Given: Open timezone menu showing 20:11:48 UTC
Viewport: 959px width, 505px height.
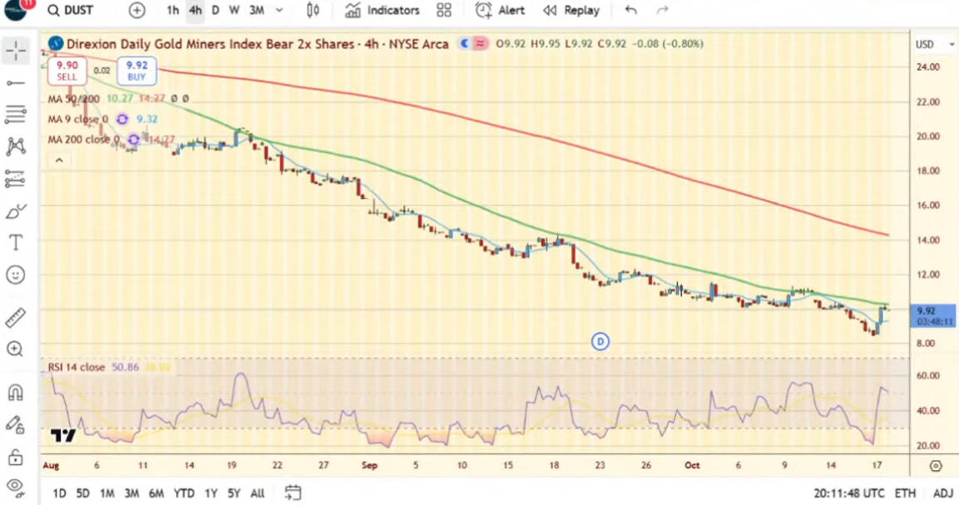Looking at the screenshot, I should click(x=849, y=493).
